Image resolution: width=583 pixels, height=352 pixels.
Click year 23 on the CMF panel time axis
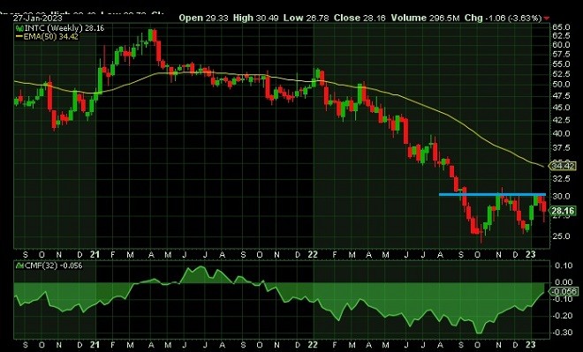[531, 345]
